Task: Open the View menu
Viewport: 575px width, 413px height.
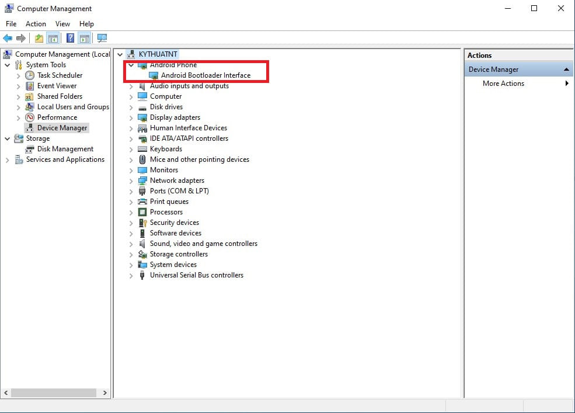Action: (x=62, y=24)
